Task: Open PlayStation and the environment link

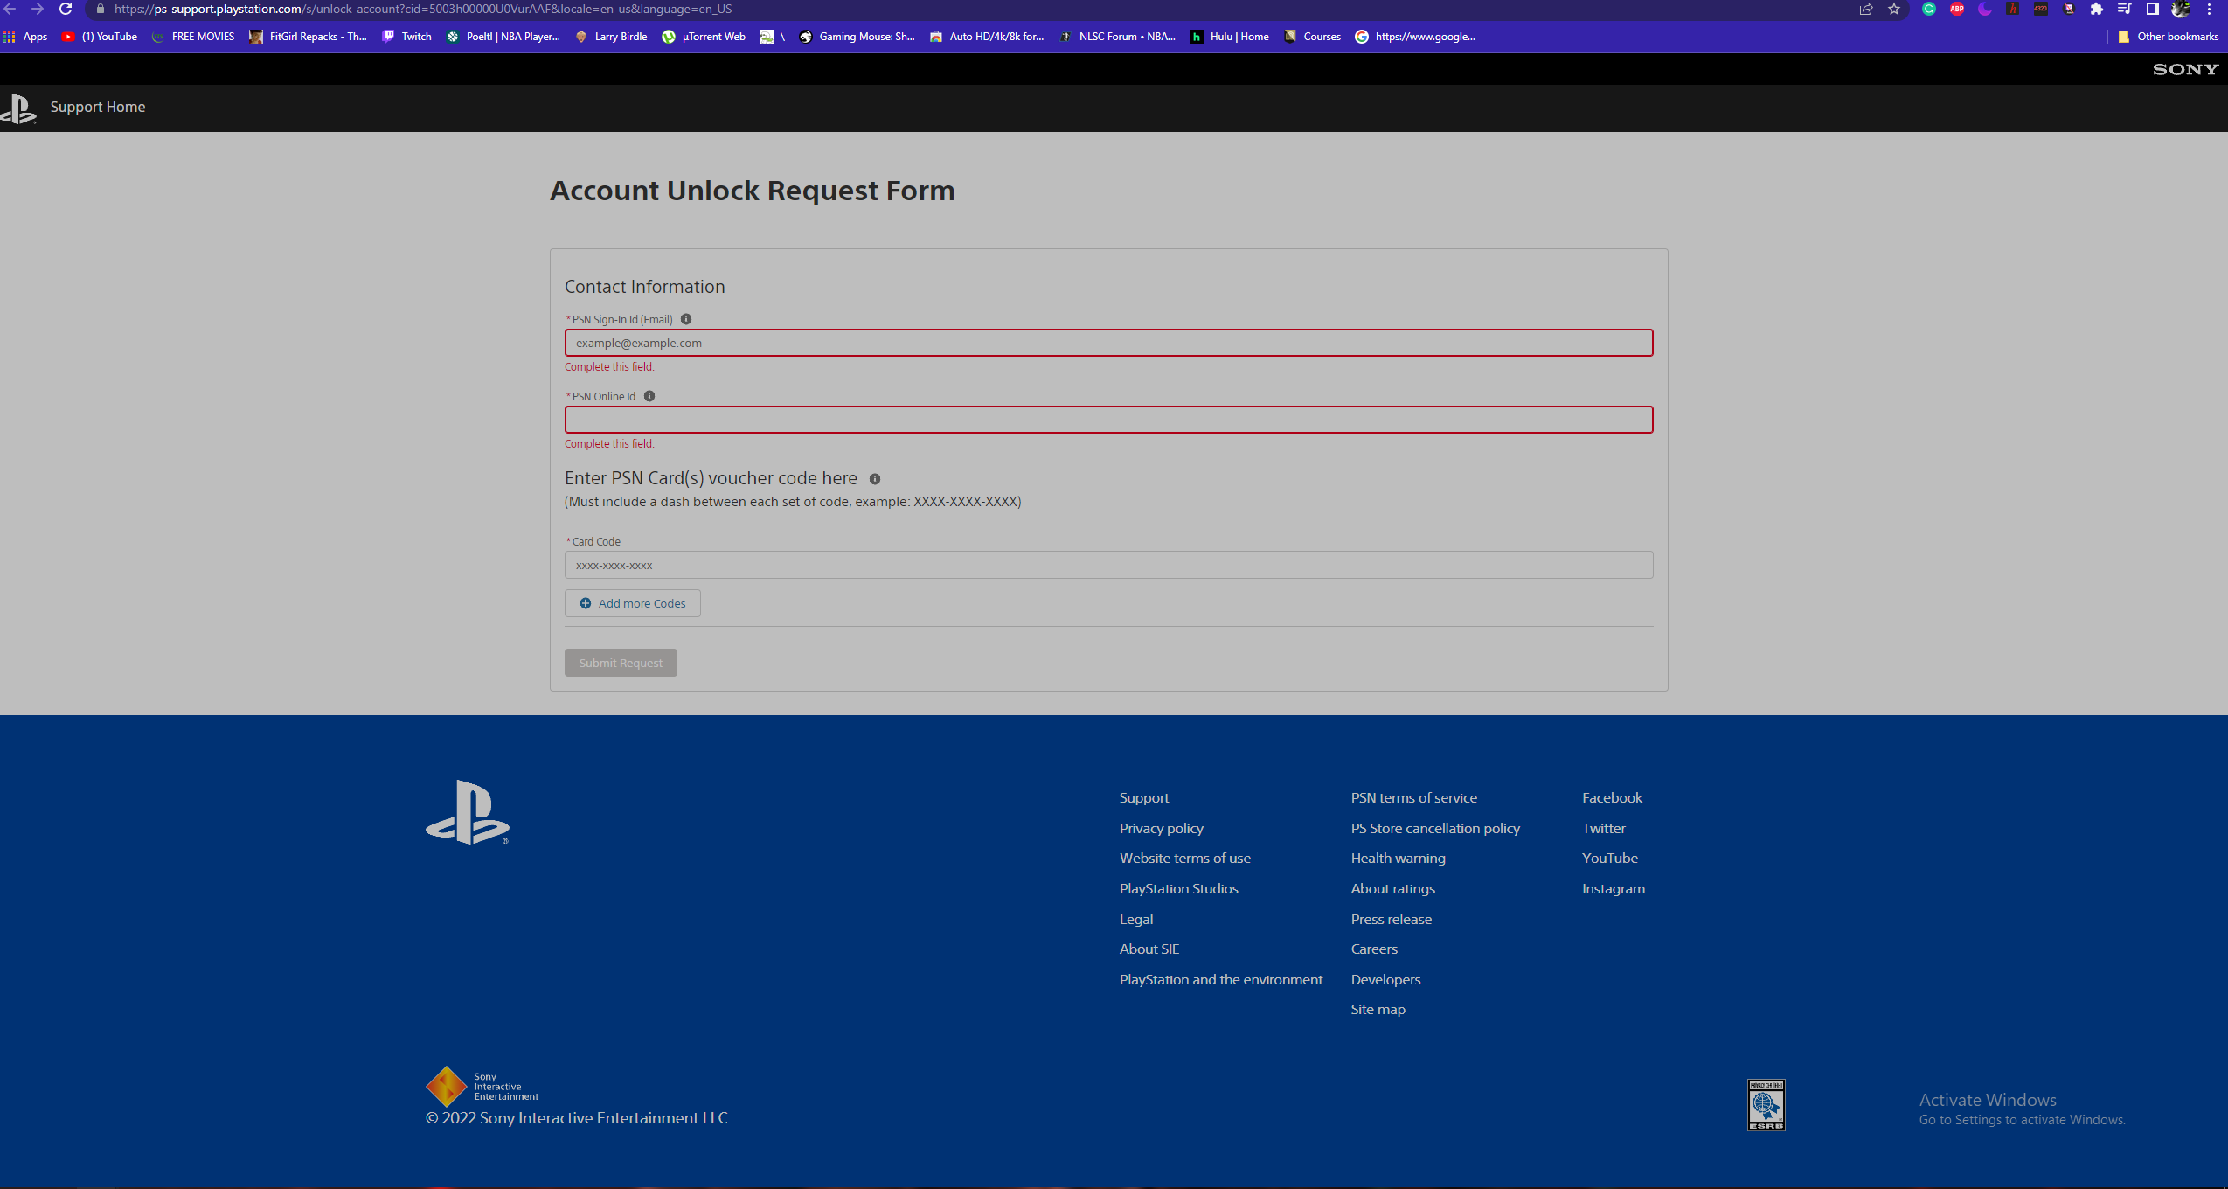Action: 1221,979
